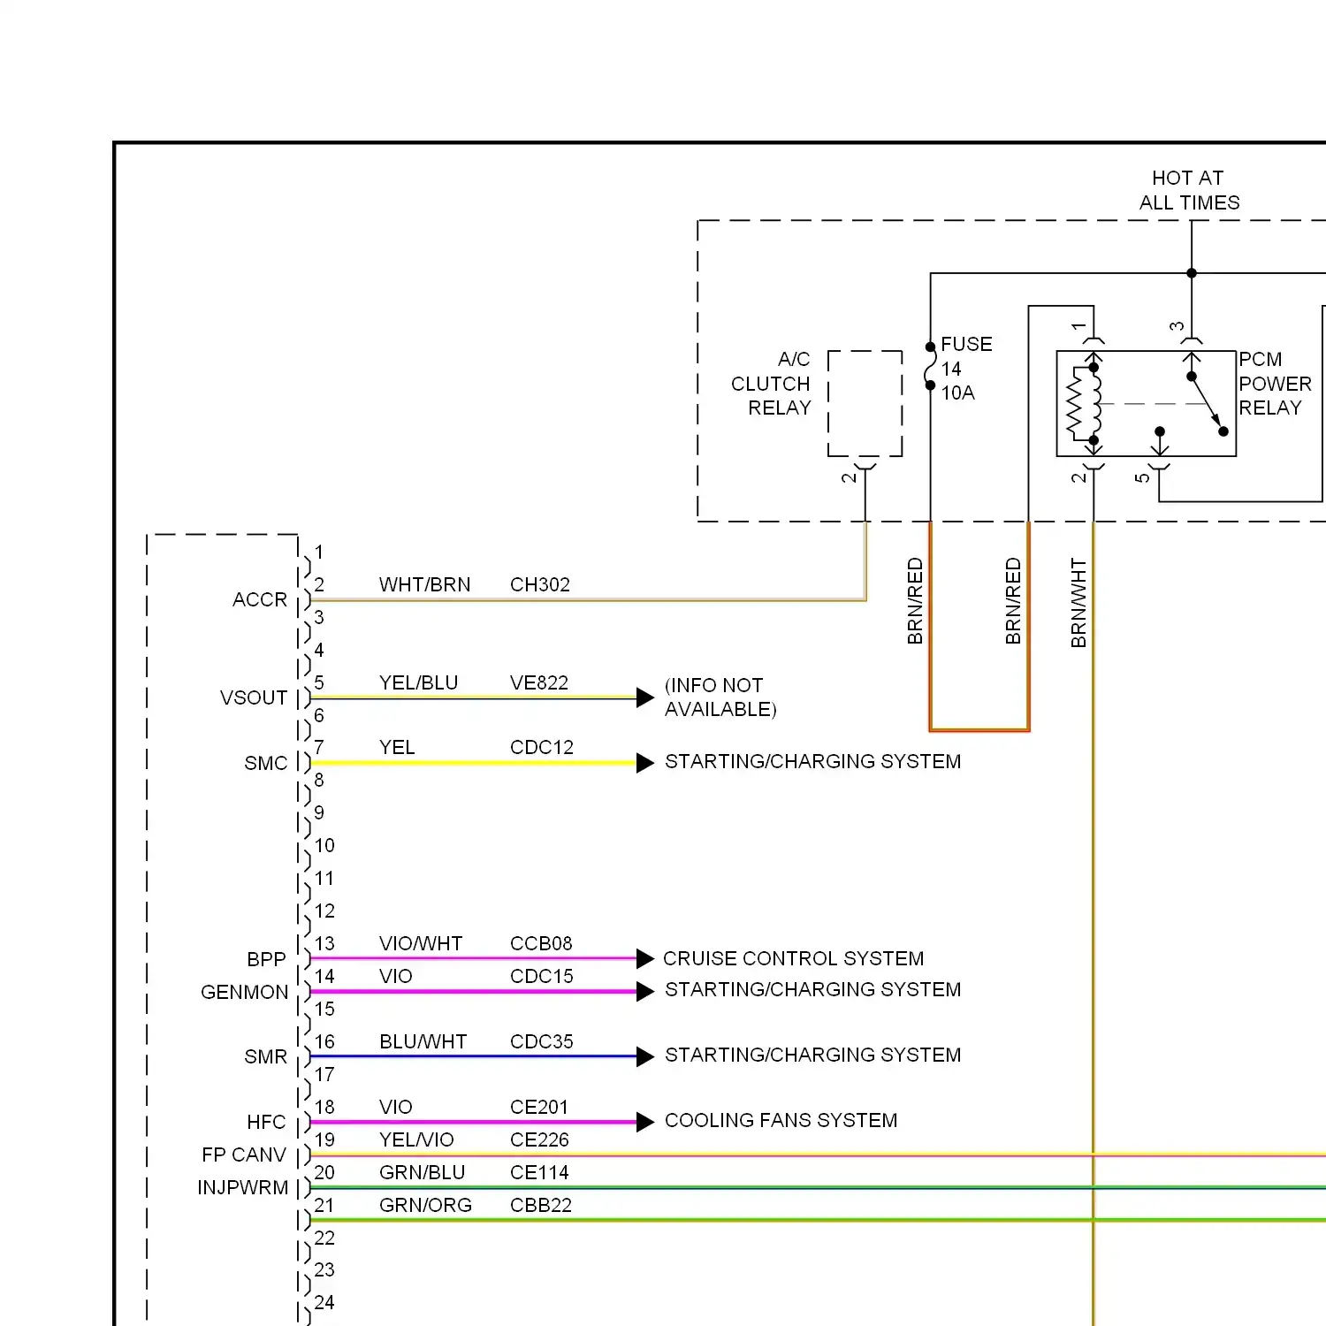
Task: Click connector pin number 12
Action: pyautogui.click(x=324, y=911)
